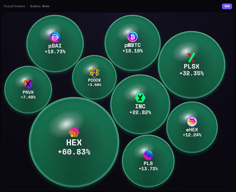236x192 pixels.
Task: Select the pDAI ticker name
Action: [x=55, y=46]
